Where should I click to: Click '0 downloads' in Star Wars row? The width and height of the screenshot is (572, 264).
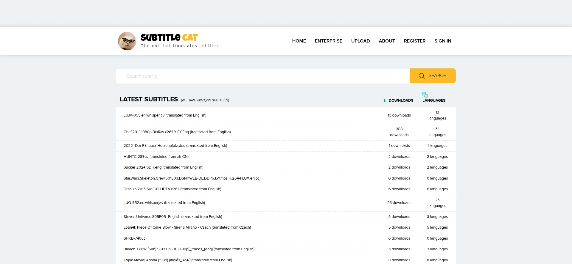pos(399,178)
